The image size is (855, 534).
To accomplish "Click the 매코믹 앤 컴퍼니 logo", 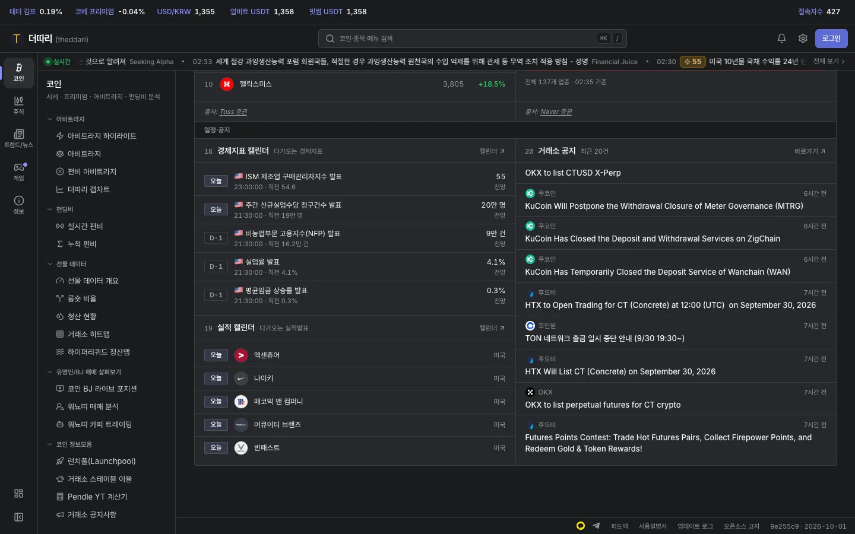I will (240, 402).
